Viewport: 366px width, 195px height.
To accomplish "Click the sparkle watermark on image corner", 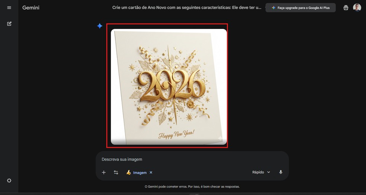I will [x=220, y=139].
